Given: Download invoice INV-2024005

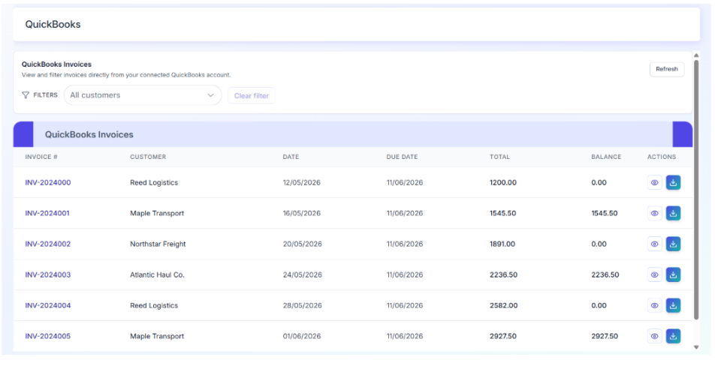Looking at the screenshot, I should tap(673, 336).
